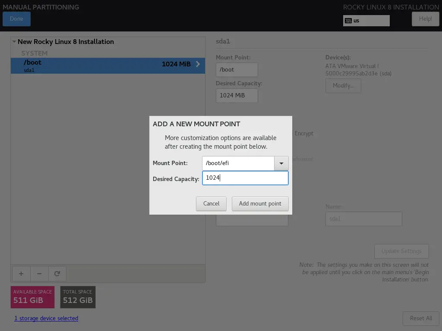
Task: Click the sda1 Mount Point field with /boot
Action: click(x=237, y=70)
